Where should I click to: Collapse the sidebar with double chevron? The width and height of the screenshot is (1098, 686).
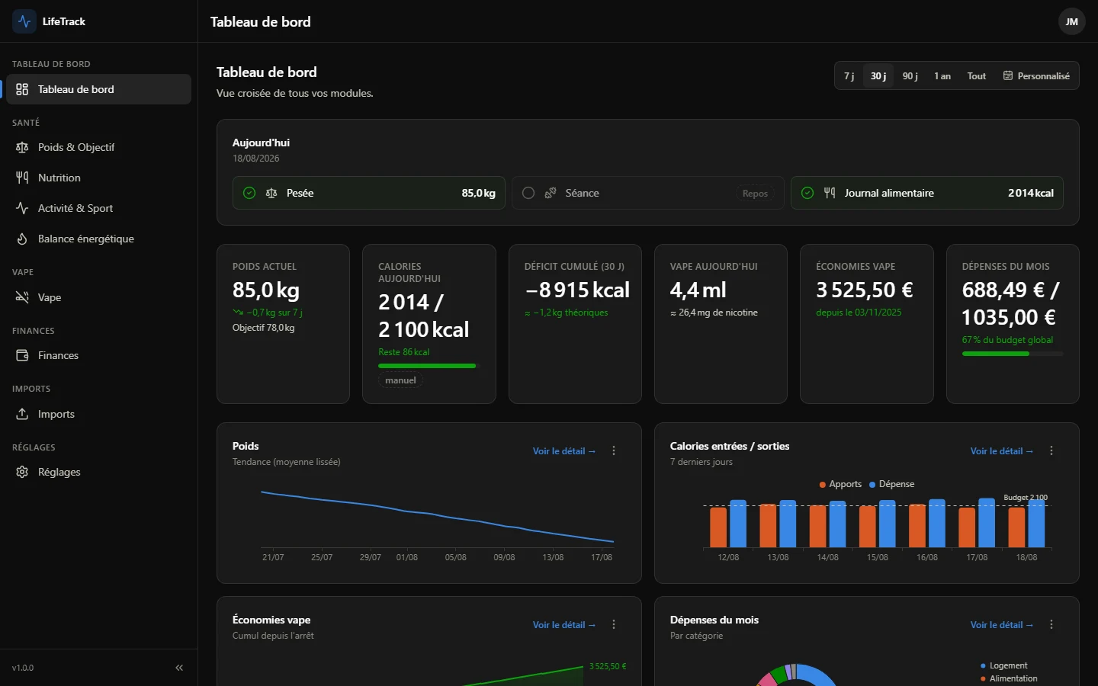[x=179, y=668]
